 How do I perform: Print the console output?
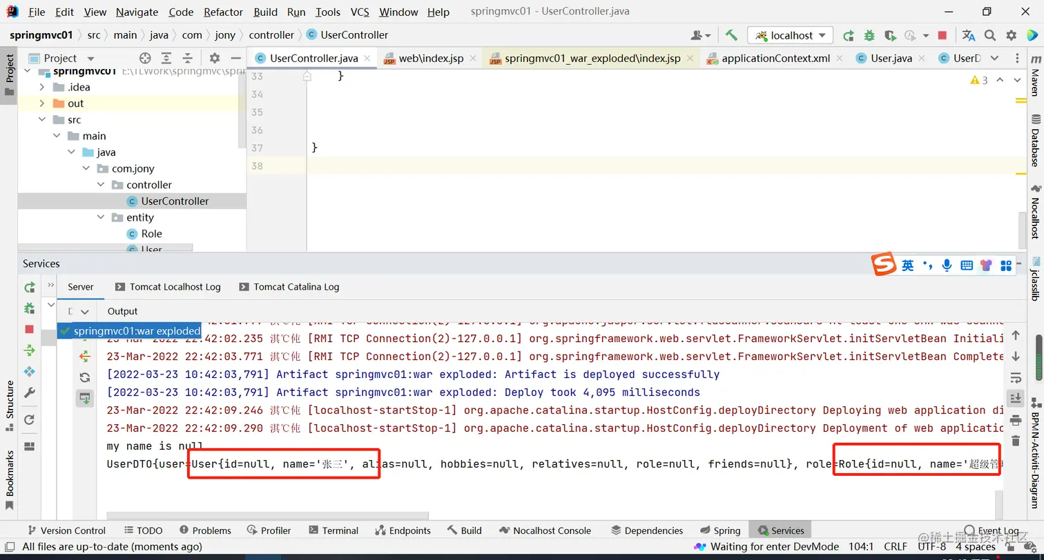(1016, 420)
